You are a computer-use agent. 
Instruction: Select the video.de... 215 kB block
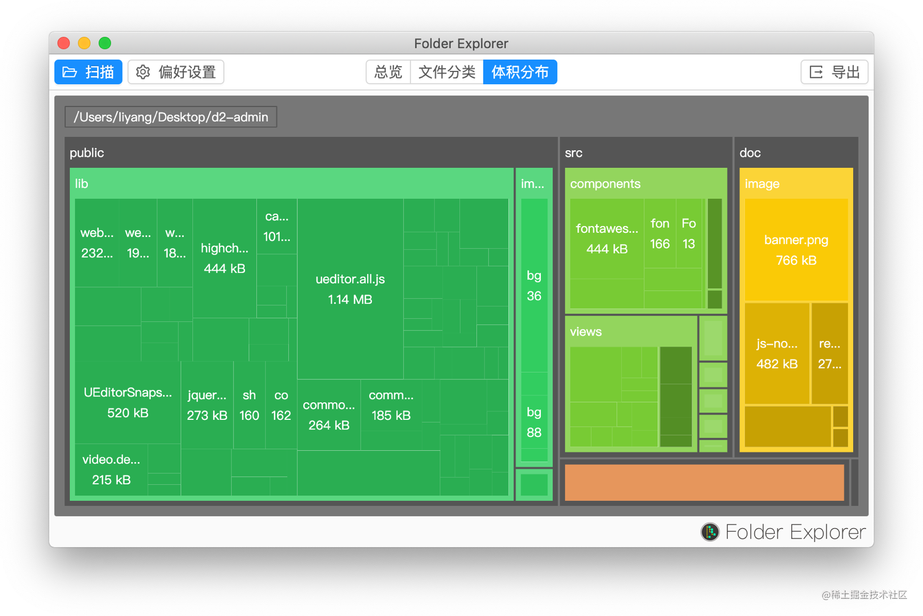coord(111,469)
